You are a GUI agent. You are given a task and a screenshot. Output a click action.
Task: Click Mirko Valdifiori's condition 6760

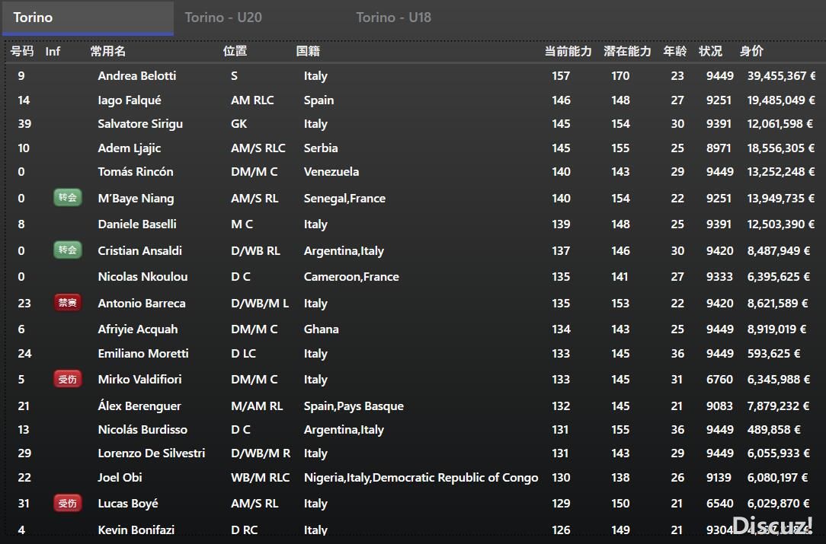pos(719,380)
